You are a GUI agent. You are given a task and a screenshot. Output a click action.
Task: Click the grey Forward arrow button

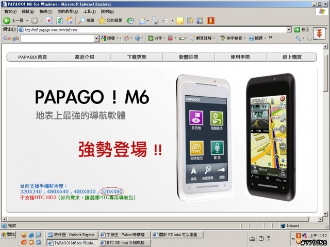[35, 21]
